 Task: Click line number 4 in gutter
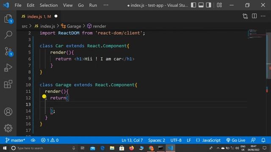29,46
